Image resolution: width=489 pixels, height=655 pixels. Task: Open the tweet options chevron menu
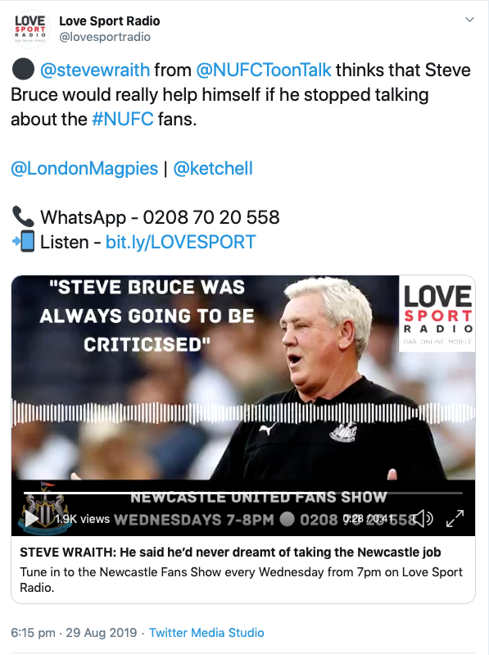tap(469, 20)
